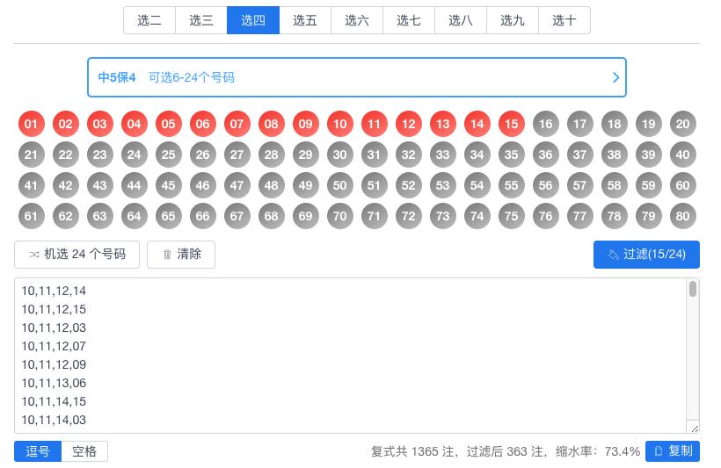Click the filter funnel icon
Viewport: 721px width, 468px height.
coord(613,255)
